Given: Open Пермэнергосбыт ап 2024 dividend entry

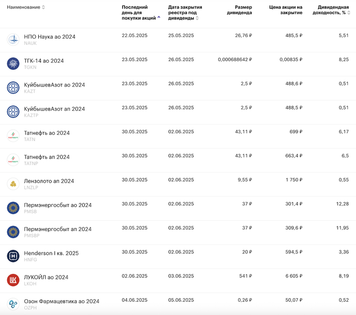Looking at the screenshot, I should tap(57, 229).
